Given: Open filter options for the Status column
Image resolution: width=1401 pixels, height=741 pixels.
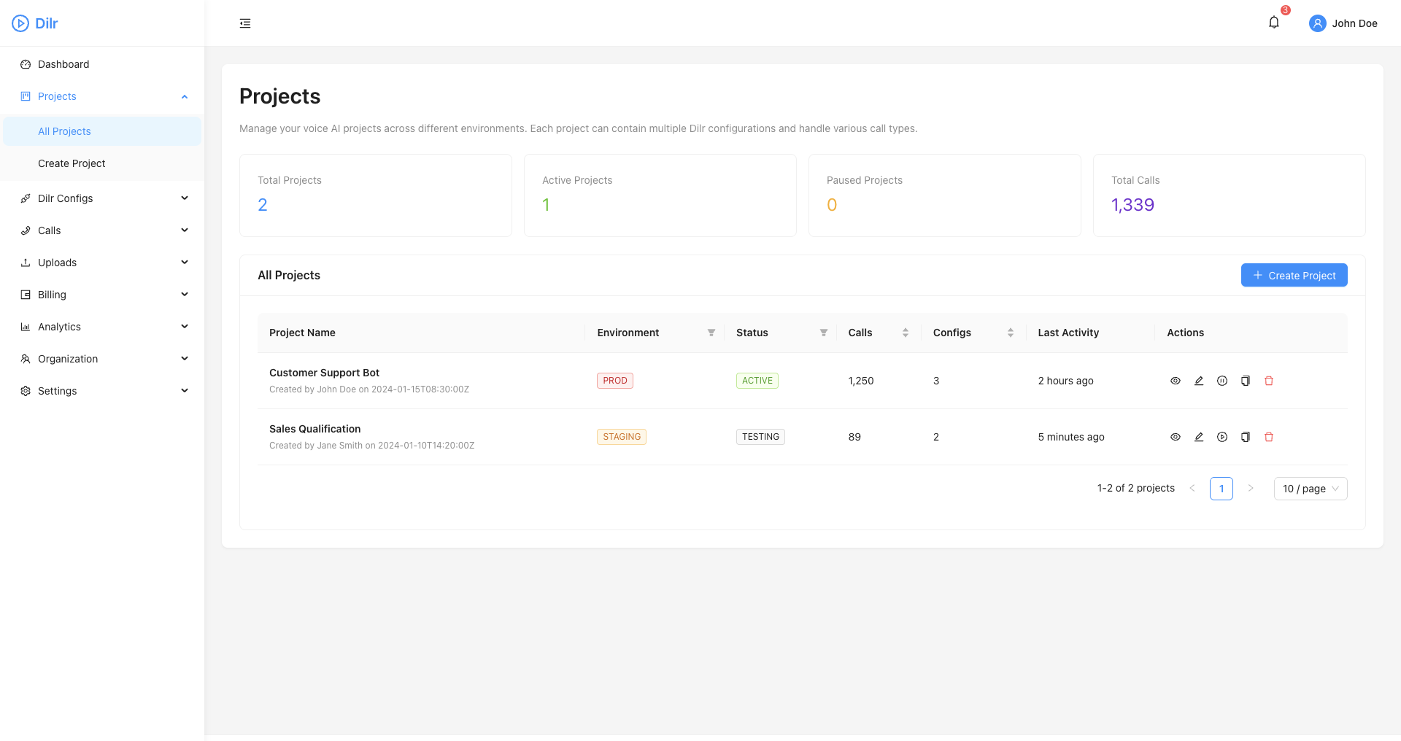Looking at the screenshot, I should 823,333.
